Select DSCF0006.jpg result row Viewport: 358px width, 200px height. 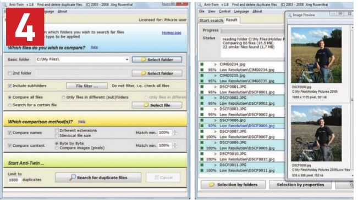click(242, 120)
